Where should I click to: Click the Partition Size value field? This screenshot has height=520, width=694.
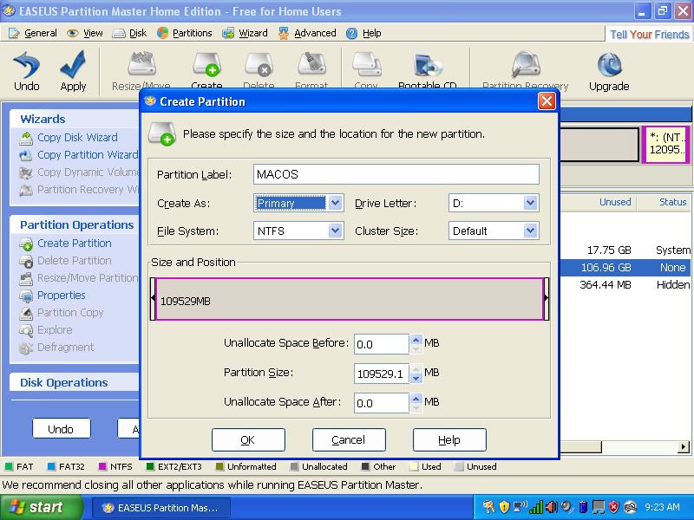point(382,374)
